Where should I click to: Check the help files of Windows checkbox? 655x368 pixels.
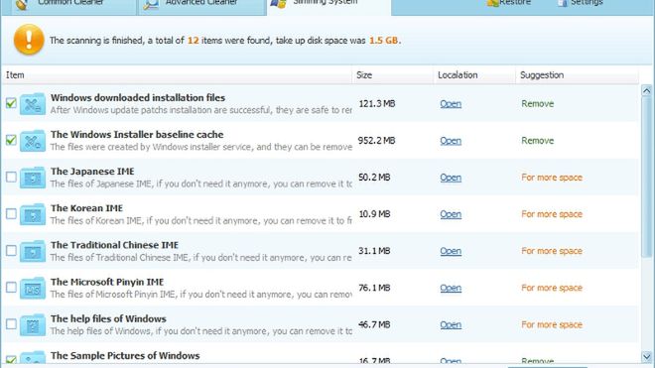click(11, 324)
